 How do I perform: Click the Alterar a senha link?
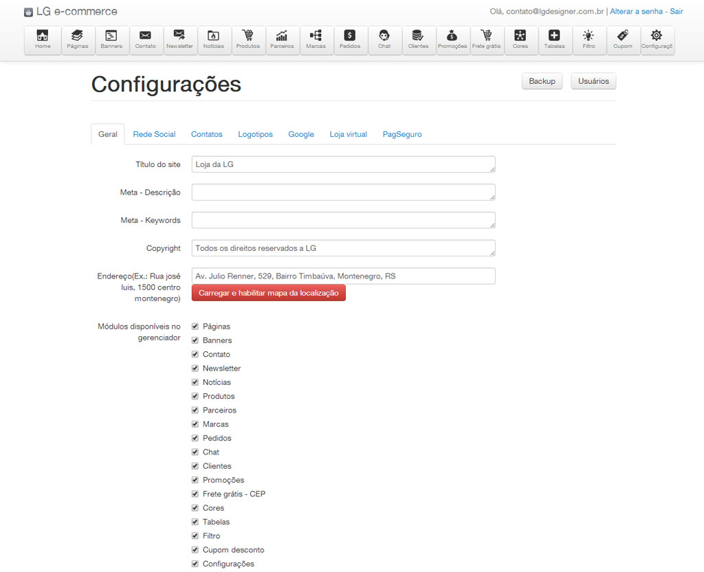[636, 12]
